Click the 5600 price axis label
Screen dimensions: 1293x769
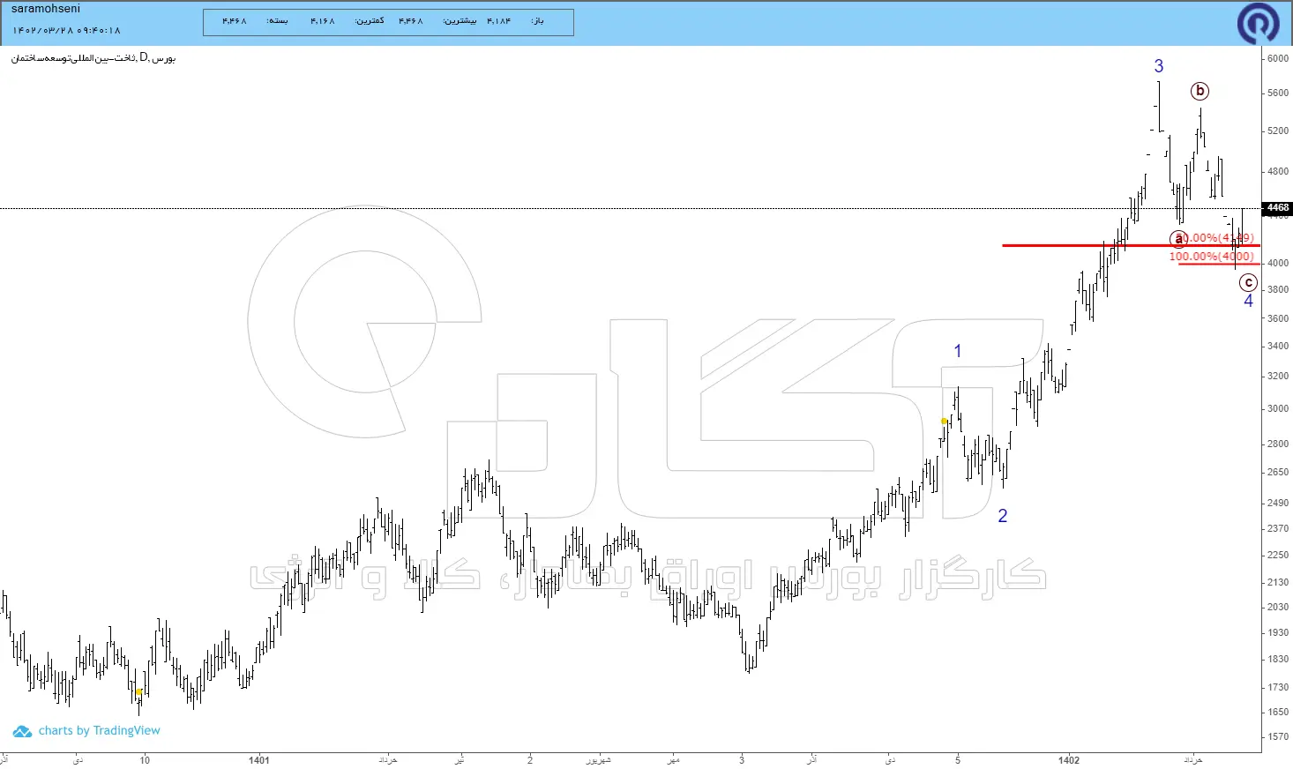1277,93
